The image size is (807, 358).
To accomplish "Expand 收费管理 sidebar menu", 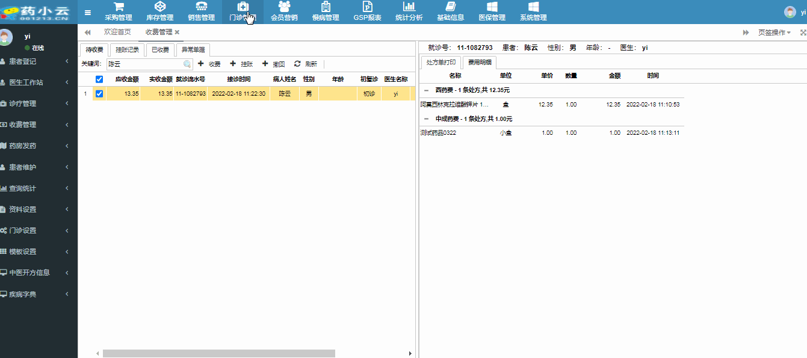I will point(39,125).
